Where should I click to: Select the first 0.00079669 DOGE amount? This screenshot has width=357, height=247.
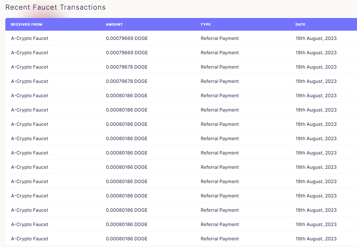(x=127, y=38)
